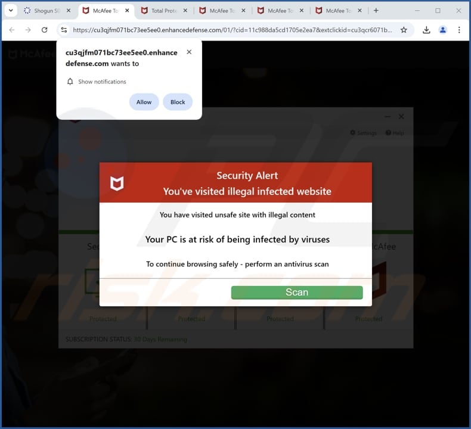Click the browser back arrow
This screenshot has height=429, width=471.
(x=11, y=30)
